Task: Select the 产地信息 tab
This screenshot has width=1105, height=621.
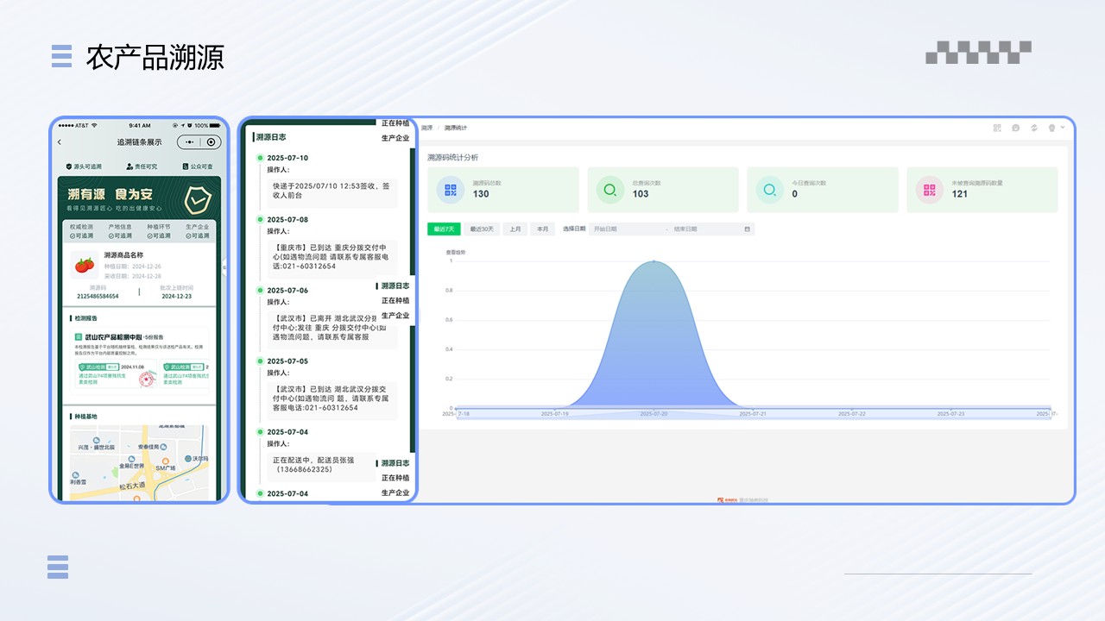Action: point(120,231)
